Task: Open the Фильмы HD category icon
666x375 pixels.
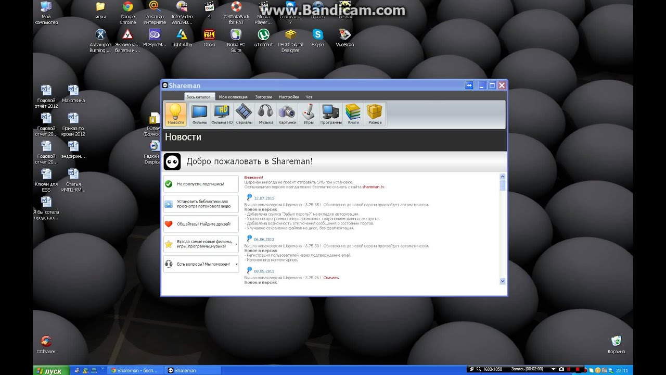Action: (222, 114)
